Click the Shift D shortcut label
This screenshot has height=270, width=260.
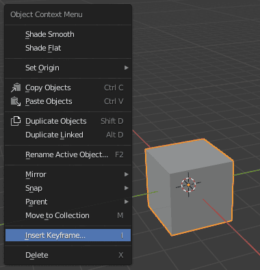pos(112,121)
